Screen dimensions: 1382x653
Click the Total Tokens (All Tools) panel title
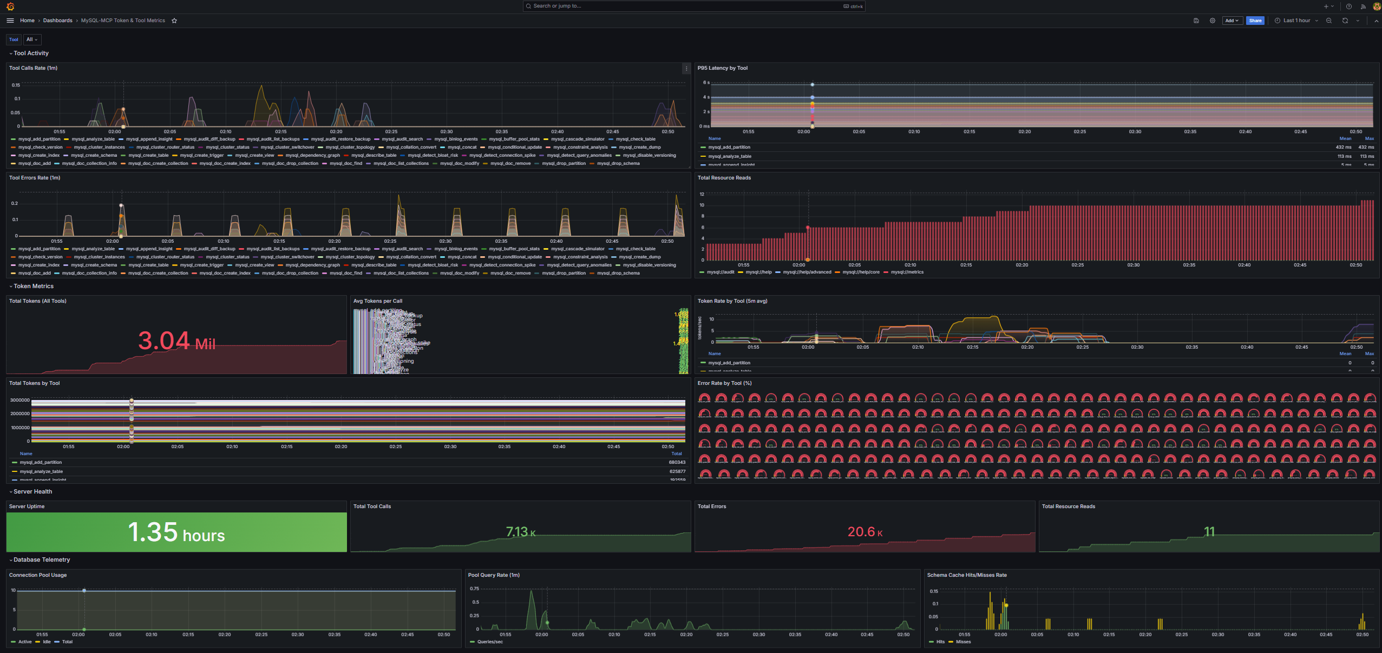click(x=38, y=301)
